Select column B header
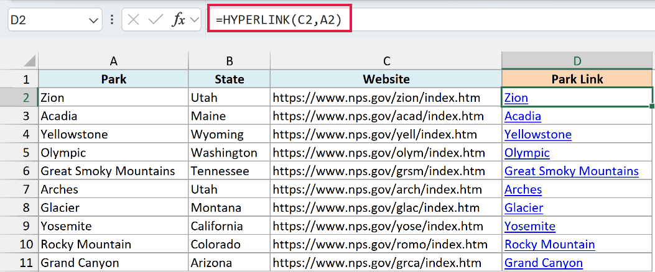Viewport: 655px width, 272px height. coord(230,61)
